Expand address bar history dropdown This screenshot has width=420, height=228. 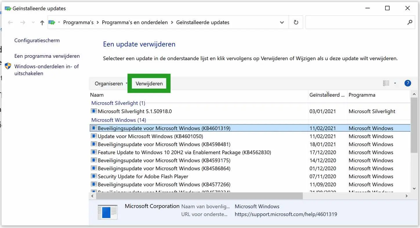pyautogui.click(x=282, y=23)
